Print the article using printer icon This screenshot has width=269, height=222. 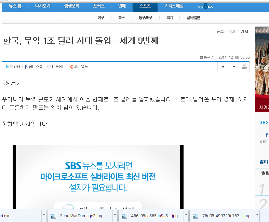tap(244, 67)
